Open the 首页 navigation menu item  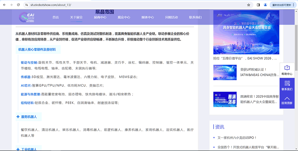56,17
